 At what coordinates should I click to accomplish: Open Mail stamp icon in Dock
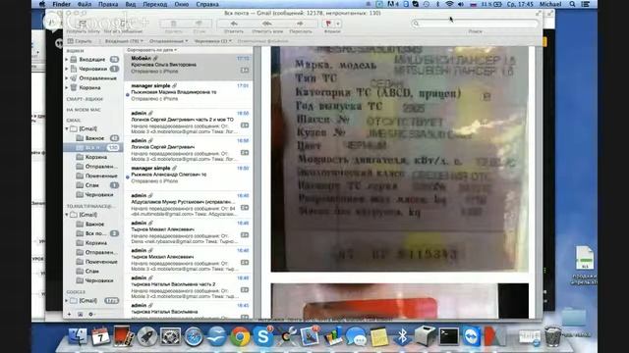point(310,336)
